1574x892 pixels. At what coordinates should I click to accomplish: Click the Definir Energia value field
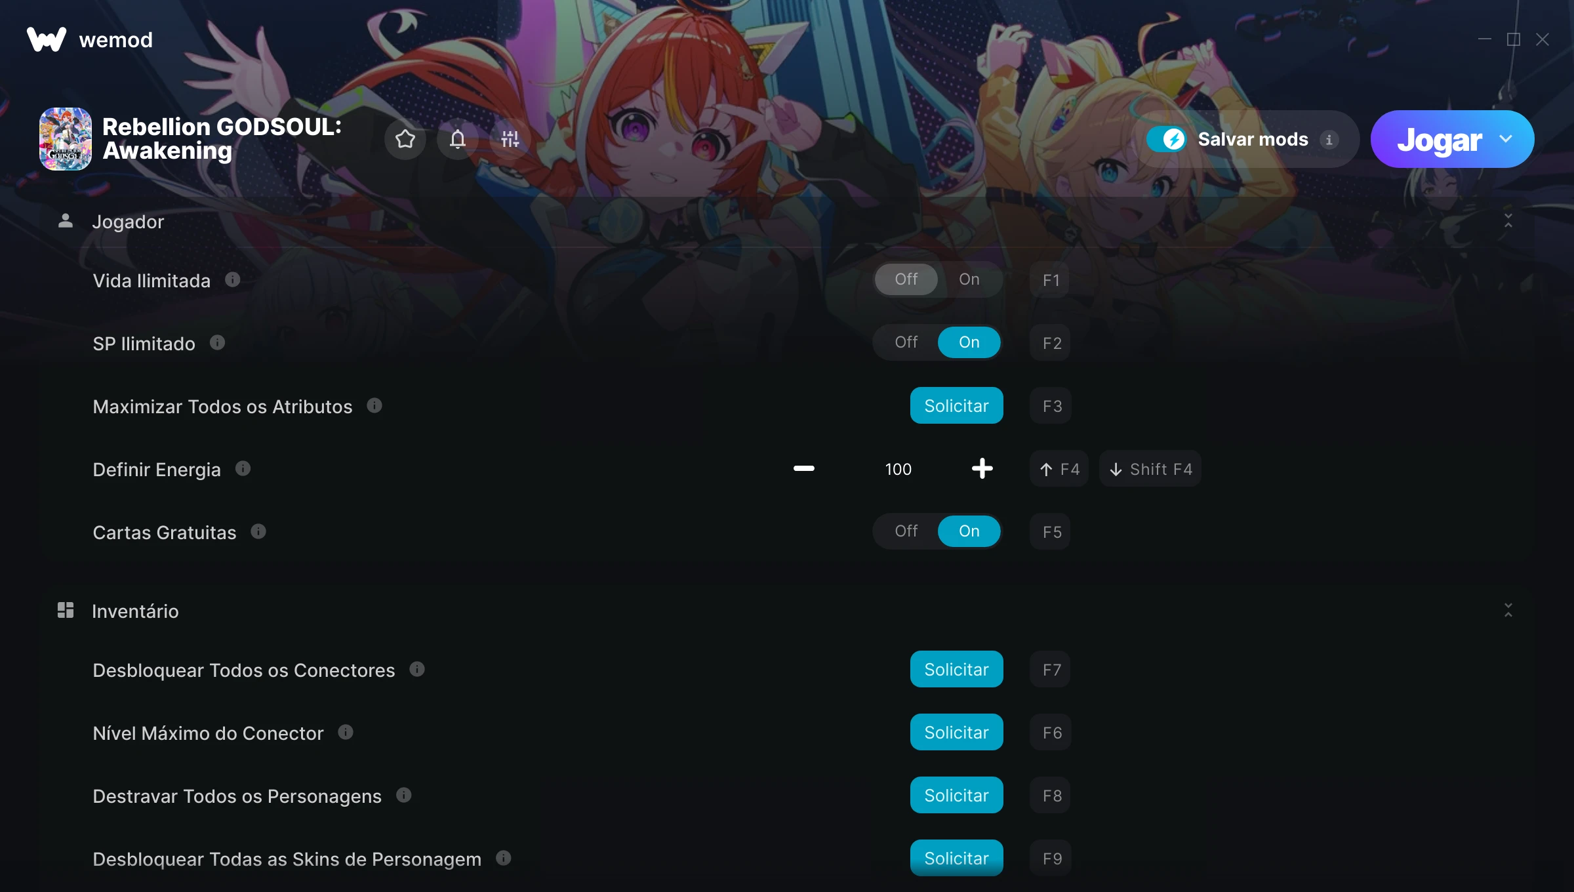click(x=898, y=469)
